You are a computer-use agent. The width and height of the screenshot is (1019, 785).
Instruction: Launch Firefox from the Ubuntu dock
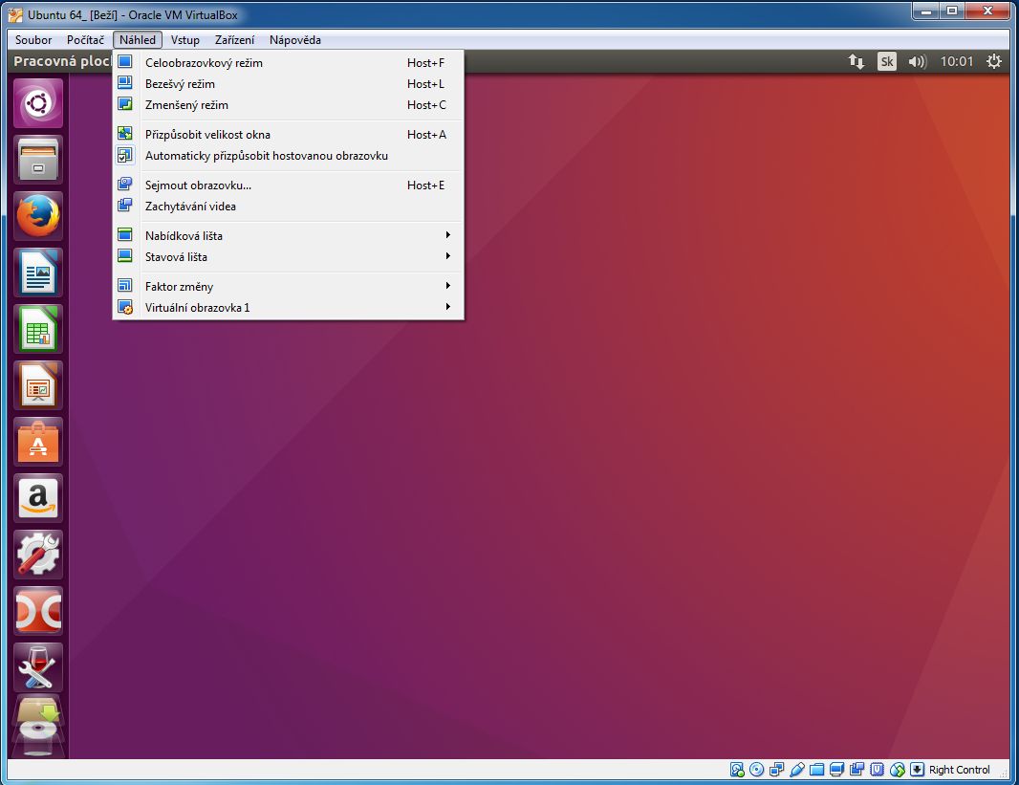pyautogui.click(x=38, y=216)
